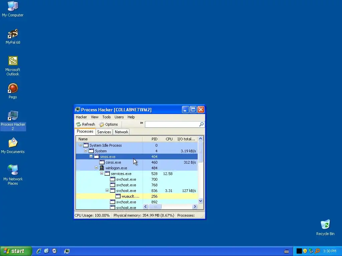Select the MyPal 68 desktop shortcut
Image resolution: width=342 pixels, height=256 pixels.
(x=13, y=36)
